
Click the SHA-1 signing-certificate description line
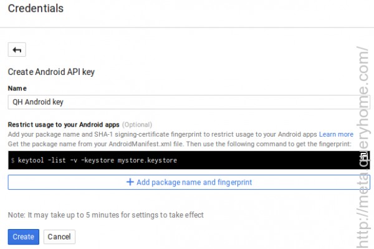point(163,134)
